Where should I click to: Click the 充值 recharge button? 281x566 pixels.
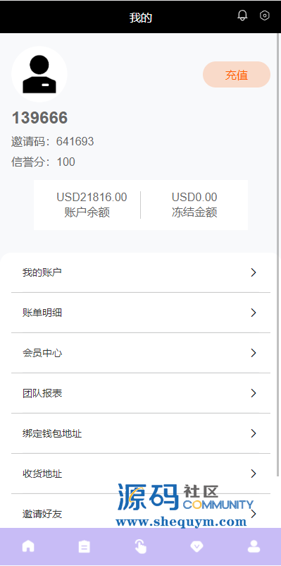click(x=237, y=75)
